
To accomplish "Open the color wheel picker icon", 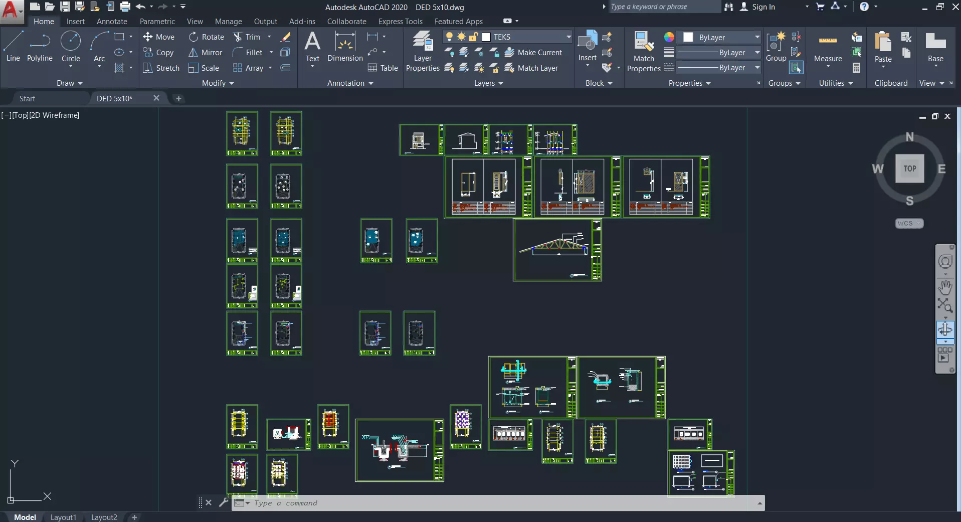I will (669, 37).
